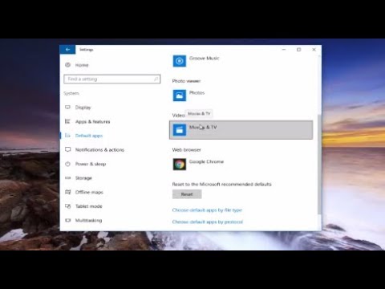The width and height of the screenshot is (385, 289).
Task: Click the Web browser heading
Action: pos(187,149)
